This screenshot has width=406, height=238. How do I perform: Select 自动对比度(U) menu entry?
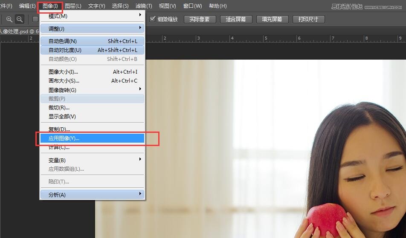click(x=92, y=50)
